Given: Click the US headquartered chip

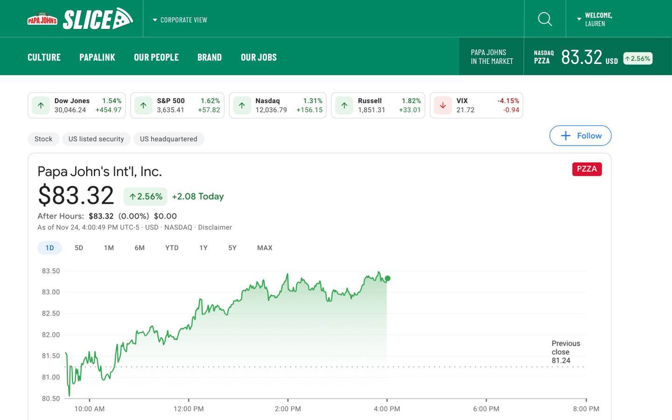Looking at the screenshot, I should click(x=168, y=139).
